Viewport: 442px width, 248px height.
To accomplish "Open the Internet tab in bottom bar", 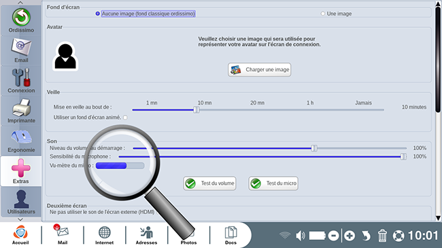I will [x=104, y=235].
